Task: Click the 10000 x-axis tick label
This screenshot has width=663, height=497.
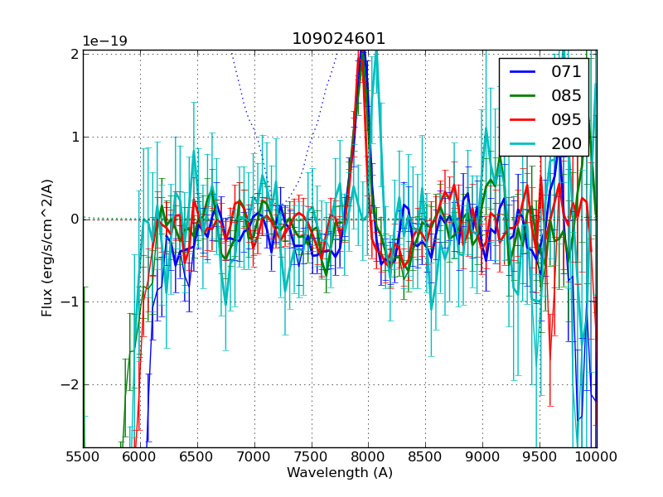Action: tap(596, 456)
